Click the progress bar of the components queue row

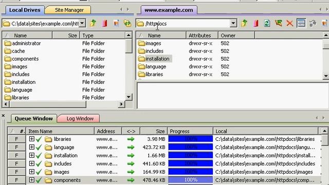point(191,180)
